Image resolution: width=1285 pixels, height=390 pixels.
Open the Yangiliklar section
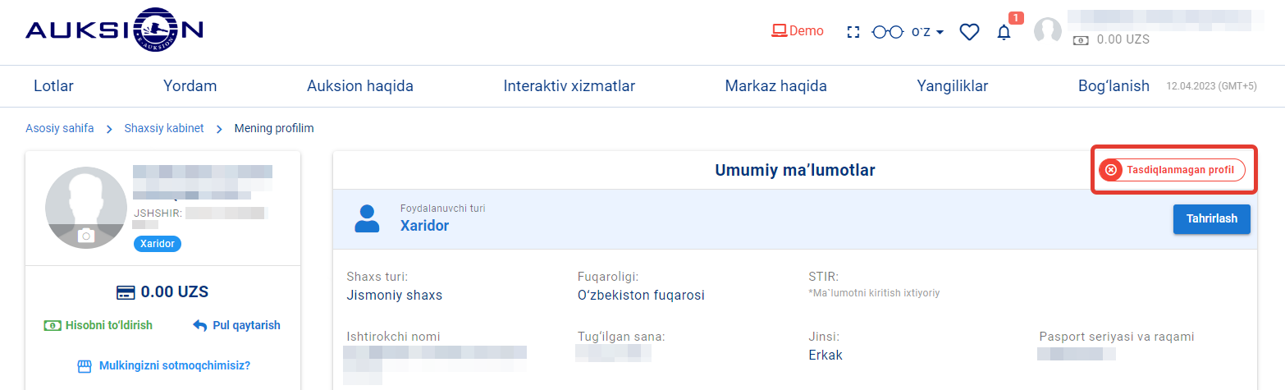point(952,86)
